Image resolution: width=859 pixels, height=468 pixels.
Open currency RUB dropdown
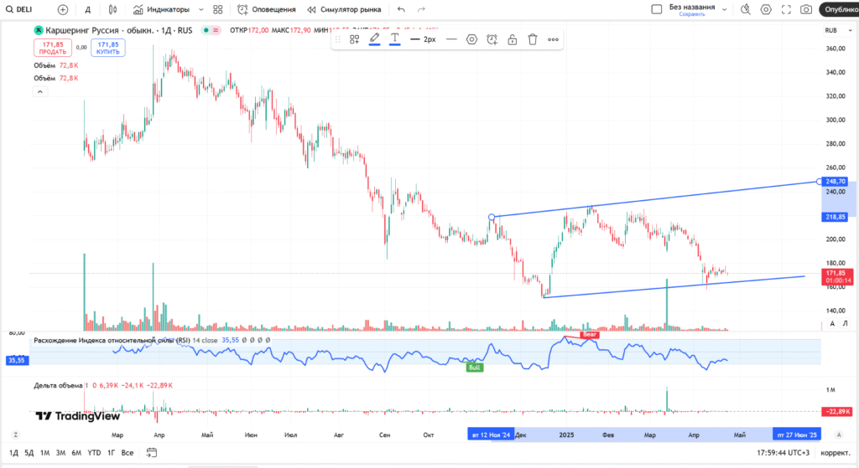pyautogui.click(x=838, y=31)
